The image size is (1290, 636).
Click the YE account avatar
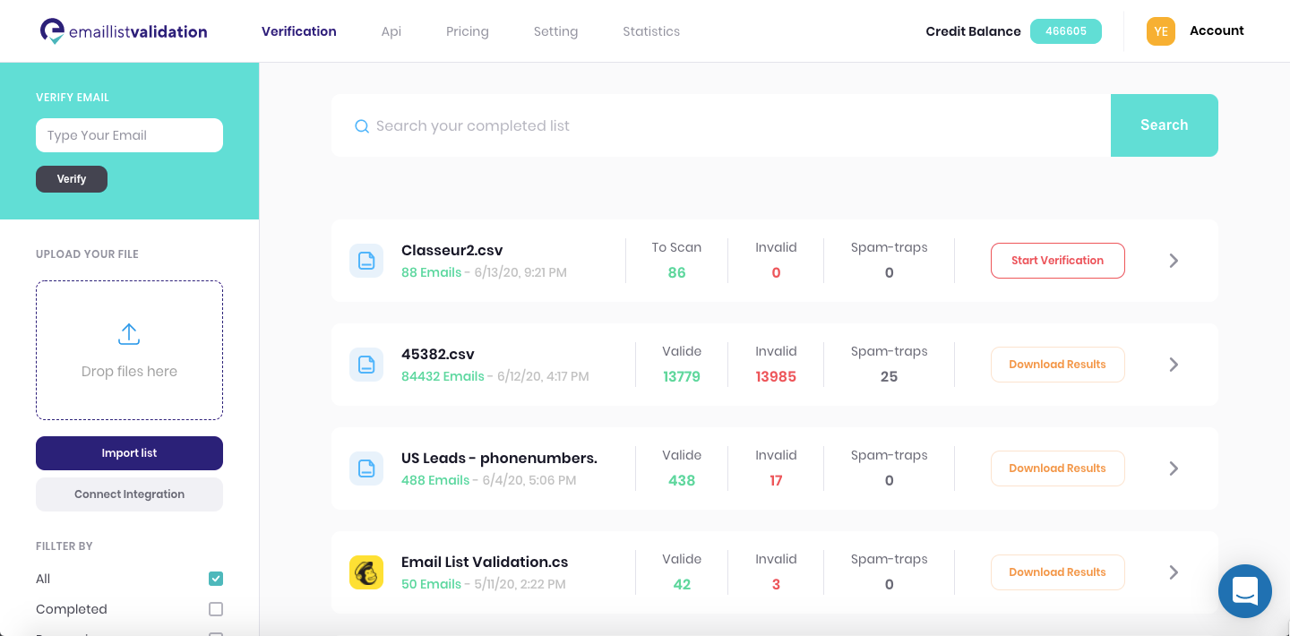click(x=1161, y=30)
